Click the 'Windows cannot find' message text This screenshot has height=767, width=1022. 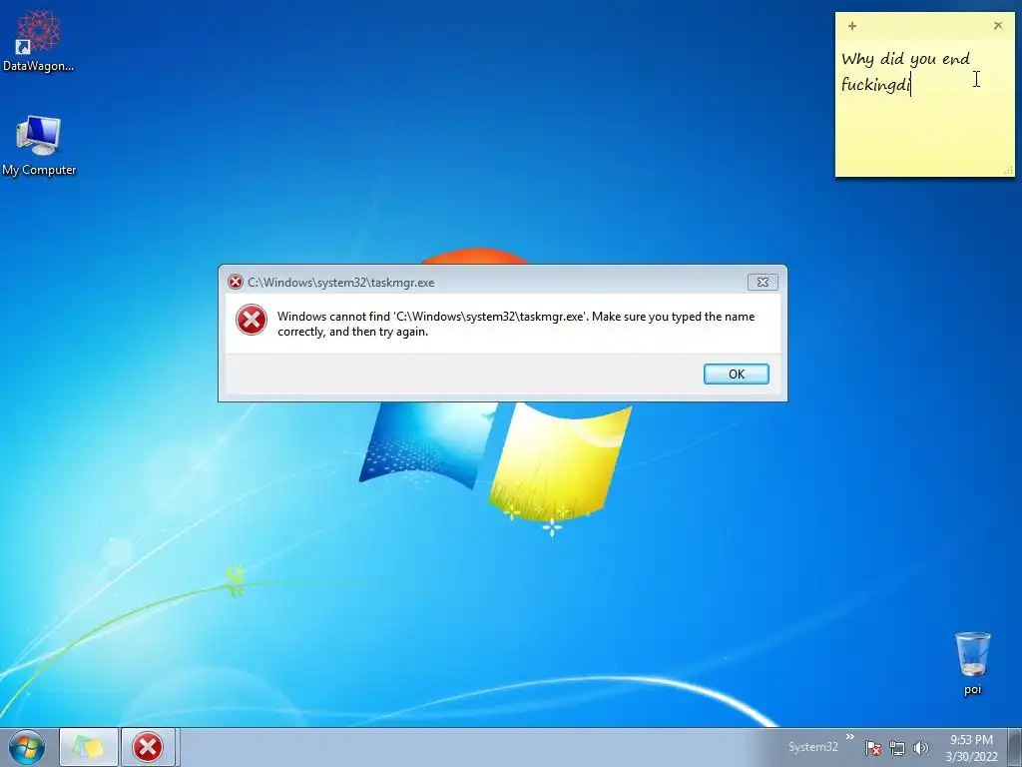pos(516,324)
